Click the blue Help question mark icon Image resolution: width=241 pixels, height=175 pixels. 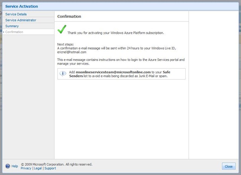(x=8, y=166)
